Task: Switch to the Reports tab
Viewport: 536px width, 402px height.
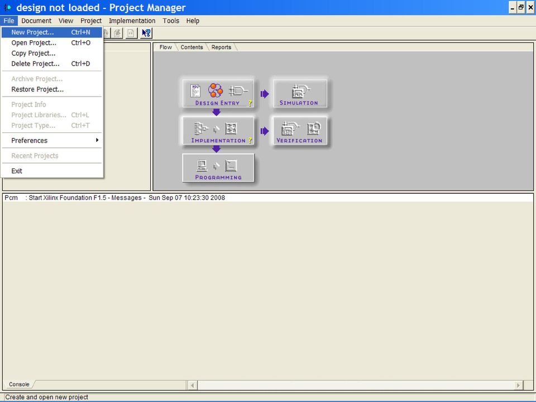Action: pos(221,47)
